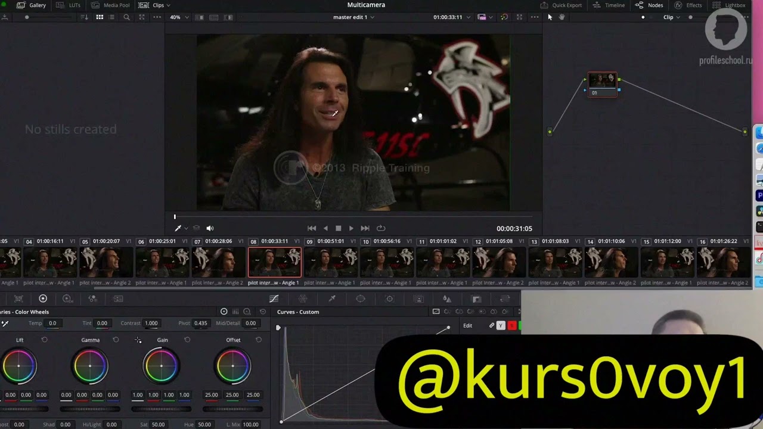
Task: Toggle the Nodes panel button
Action: [x=649, y=5]
